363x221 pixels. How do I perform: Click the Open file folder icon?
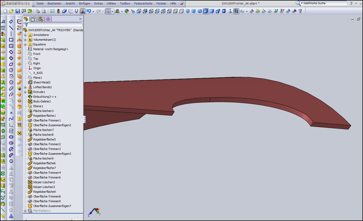point(11,11)
